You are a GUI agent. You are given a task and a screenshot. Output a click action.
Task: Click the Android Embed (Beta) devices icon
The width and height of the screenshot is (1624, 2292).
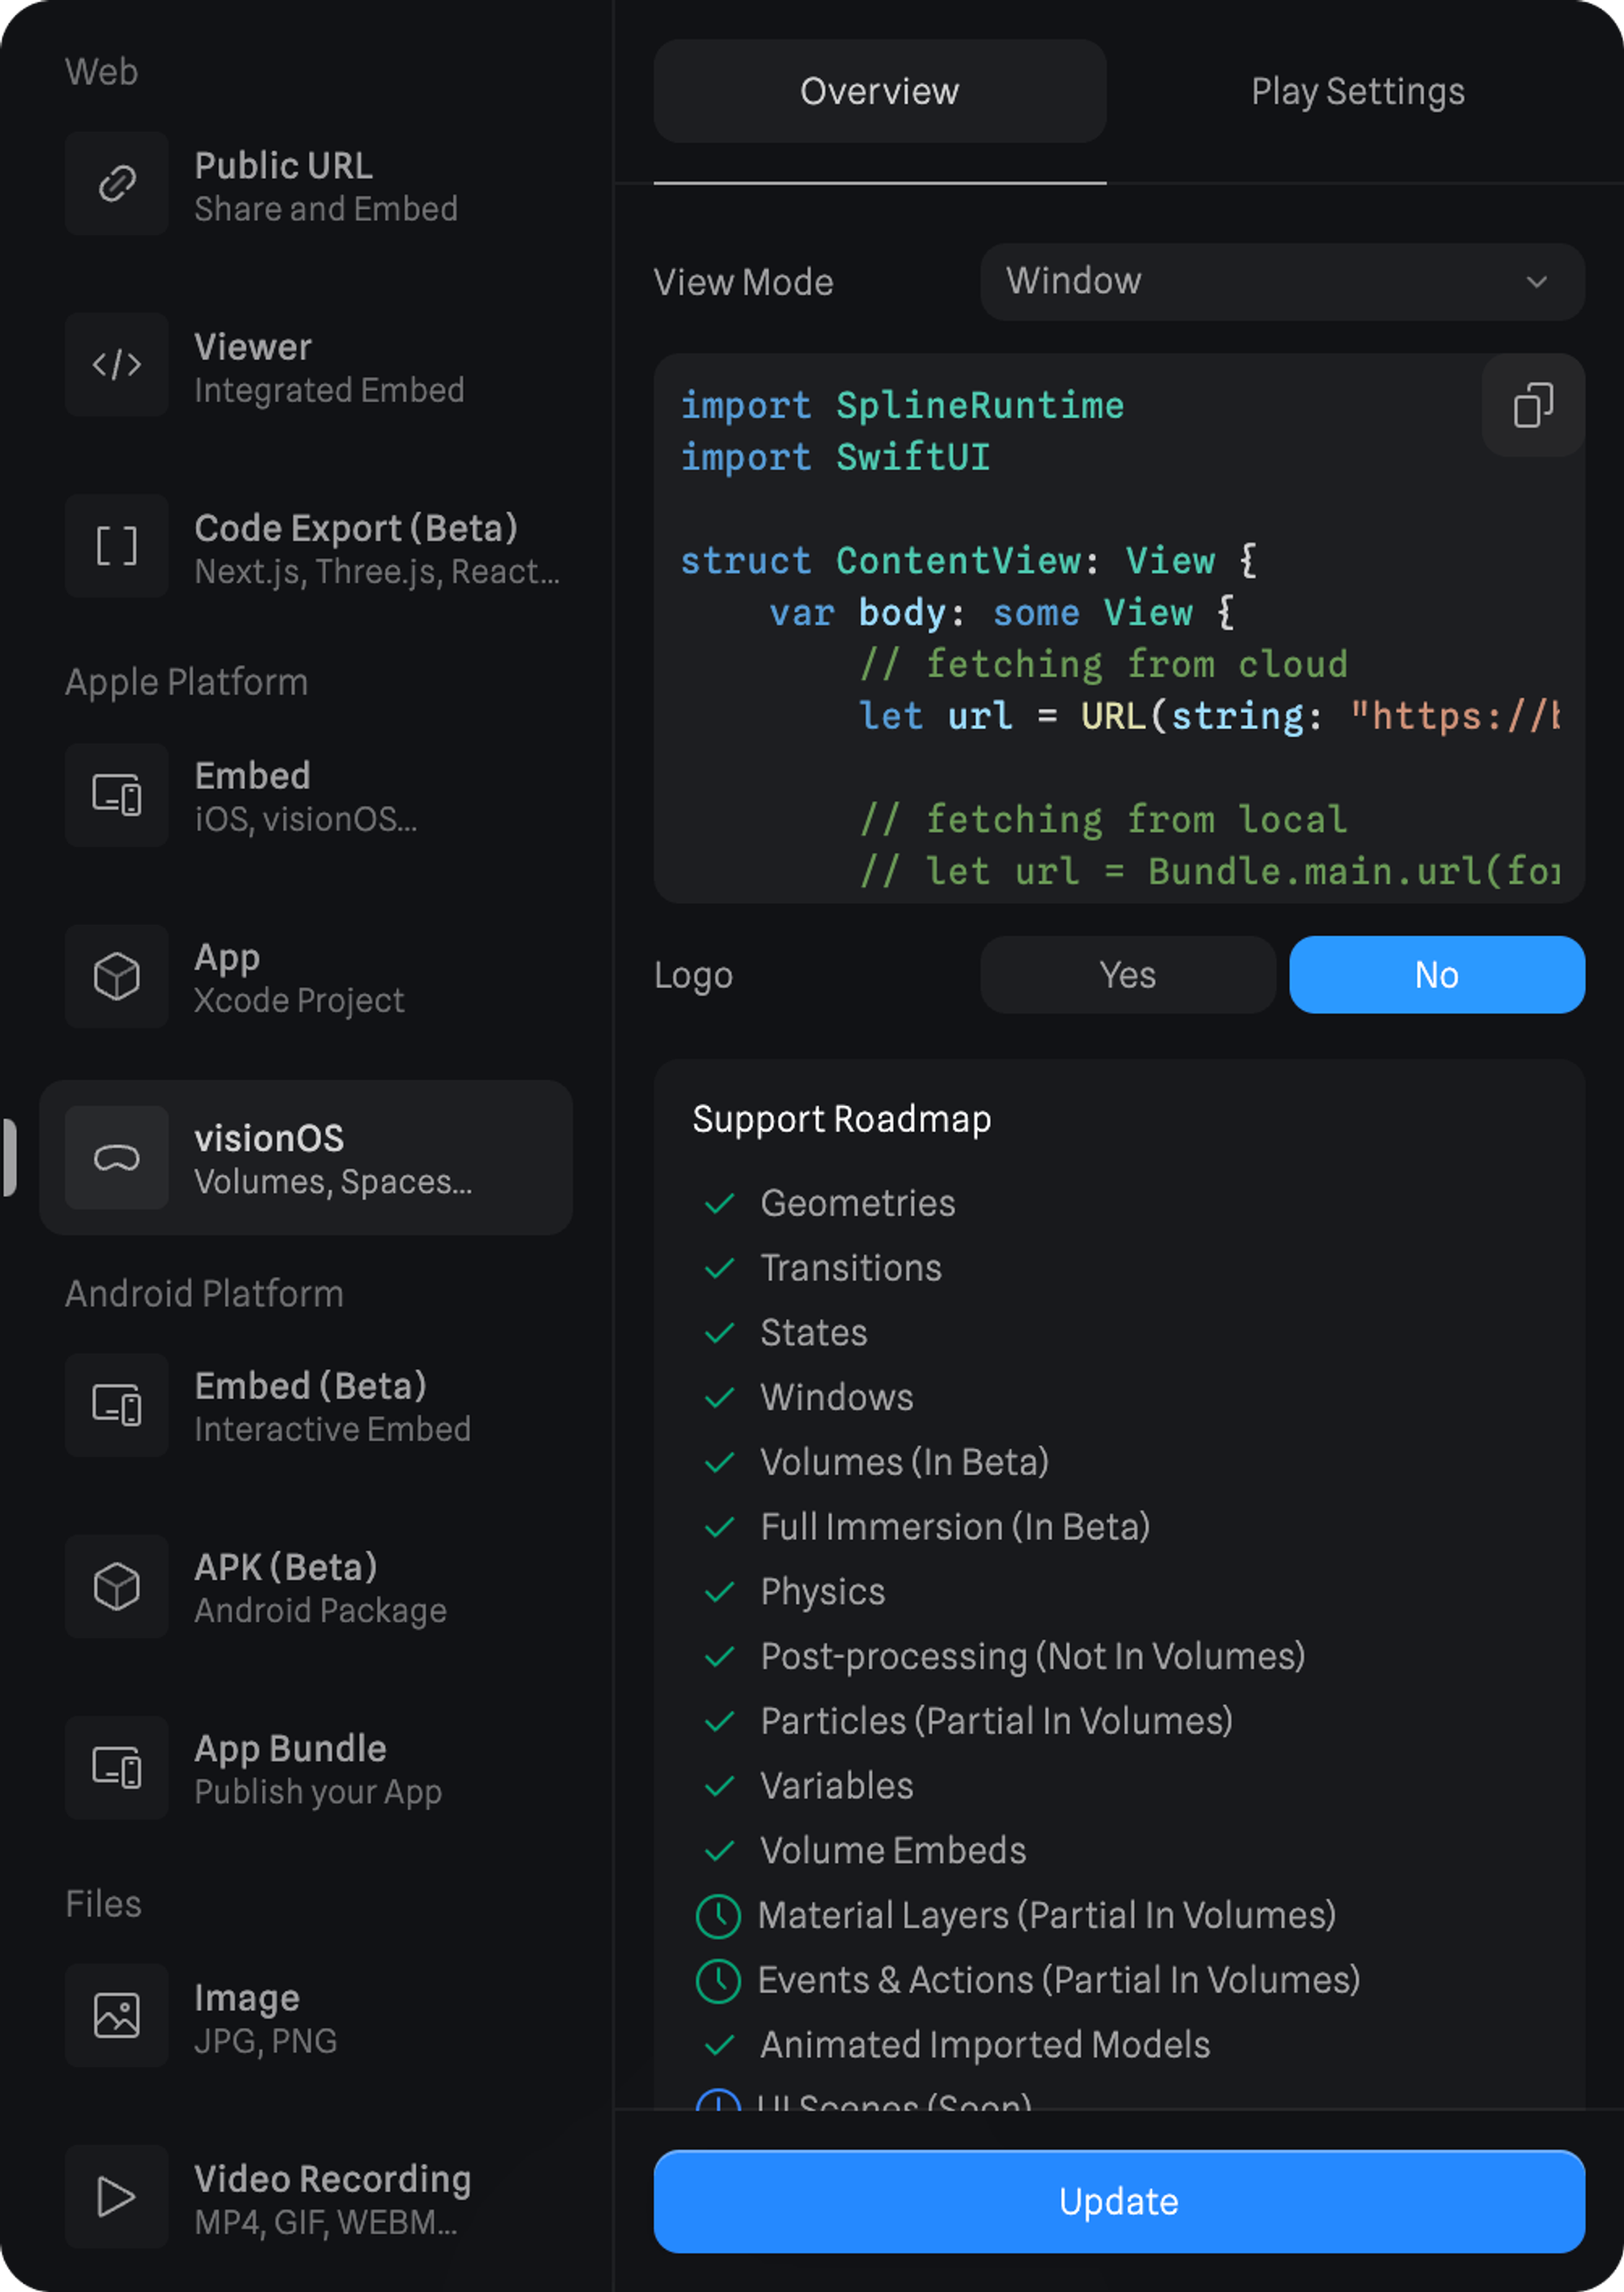point(117,1405)
